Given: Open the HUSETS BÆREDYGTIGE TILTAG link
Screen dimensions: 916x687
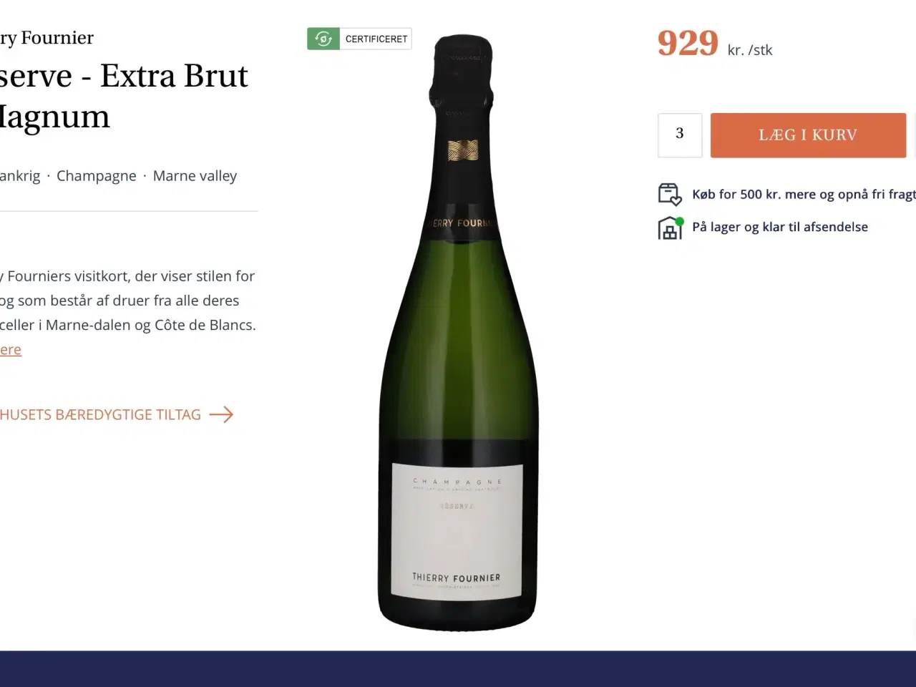Looking at the screenshot, I should [x=100, y=414].
